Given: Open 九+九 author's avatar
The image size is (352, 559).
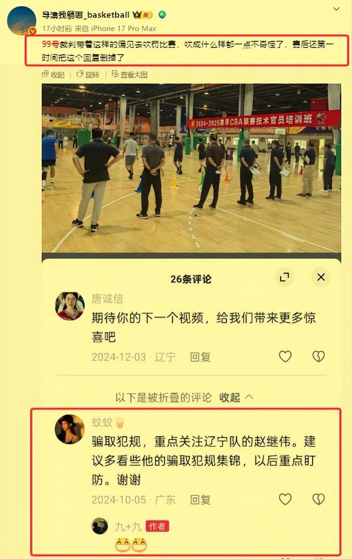Looking at the screenshot, I should 100,526.
